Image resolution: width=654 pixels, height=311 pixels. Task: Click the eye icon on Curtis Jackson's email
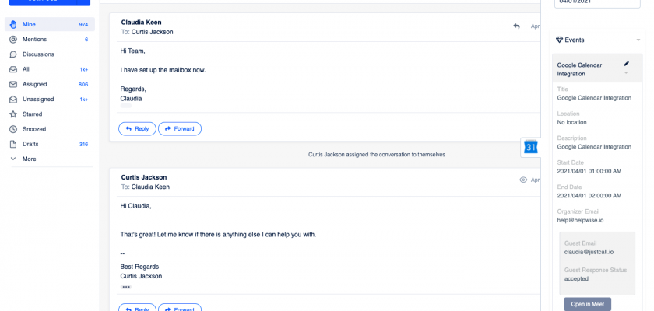523,180
